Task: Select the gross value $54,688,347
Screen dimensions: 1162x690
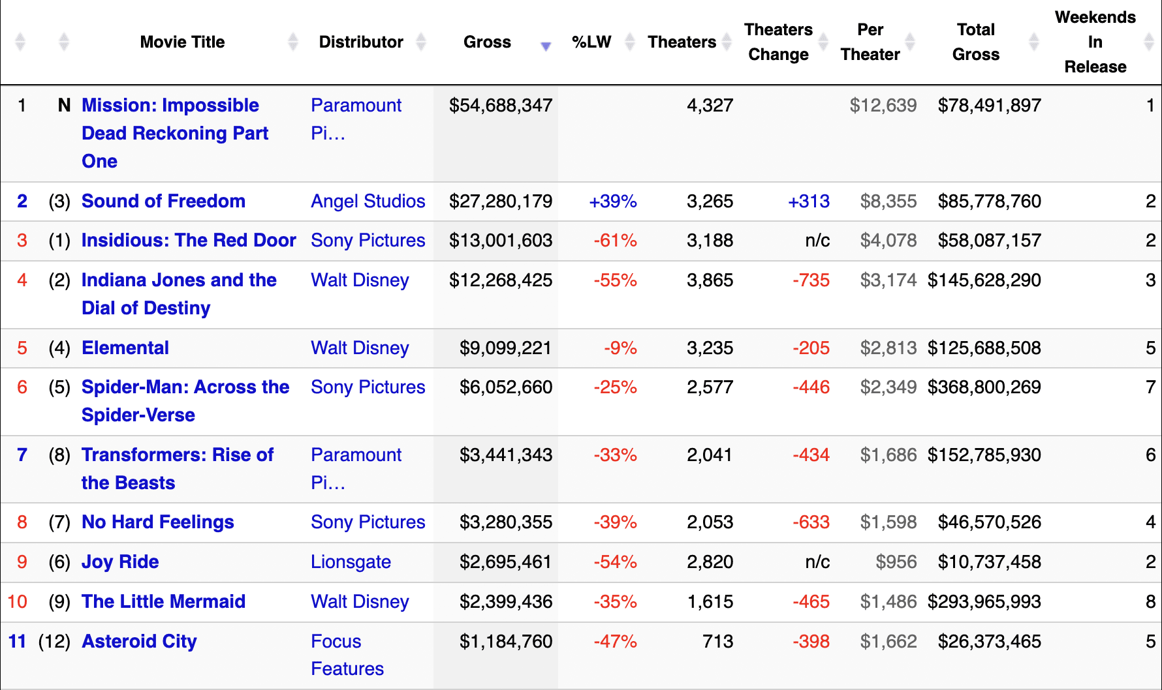Action: [x=501, y=106]
